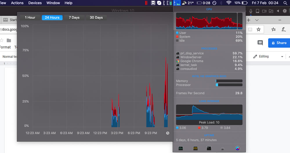Open the star bookmark menu bar icon
290x153 pixels.
pyautogui.click(x=153, y=3)
